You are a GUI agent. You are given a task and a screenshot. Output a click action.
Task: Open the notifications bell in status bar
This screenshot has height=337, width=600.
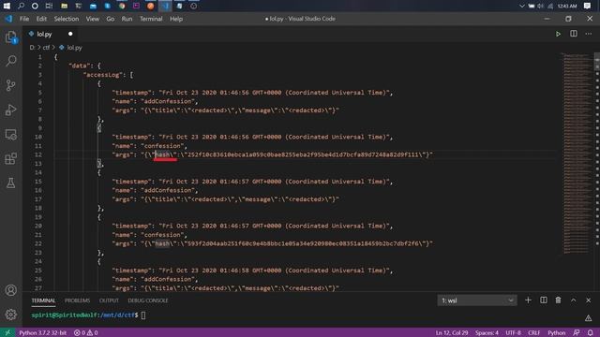pyautogui.click(x=590, y=333)
